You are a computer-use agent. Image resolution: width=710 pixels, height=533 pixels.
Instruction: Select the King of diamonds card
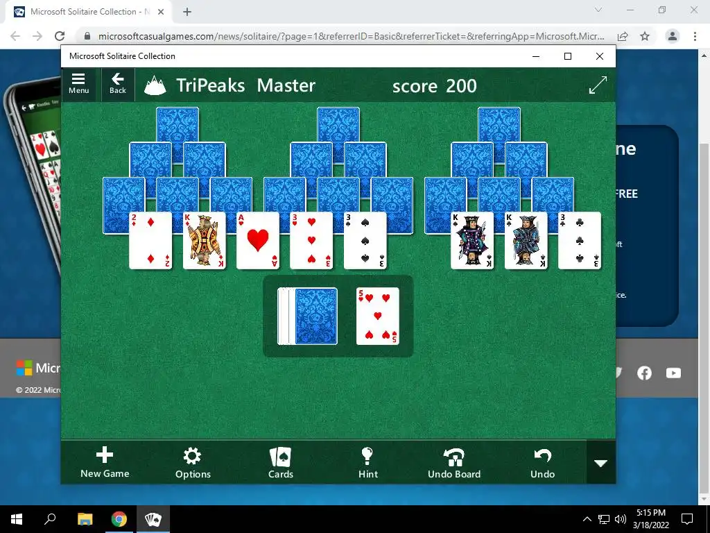tap(205, 241)
